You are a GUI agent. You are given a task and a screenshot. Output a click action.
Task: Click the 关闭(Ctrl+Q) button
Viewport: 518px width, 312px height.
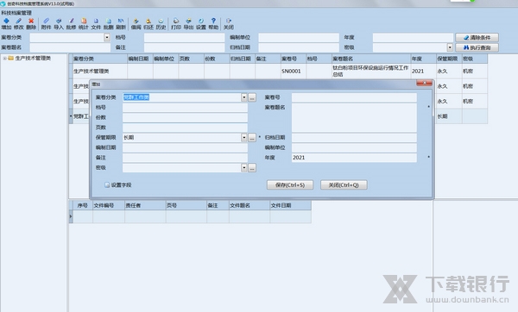[x=344, y=185]
